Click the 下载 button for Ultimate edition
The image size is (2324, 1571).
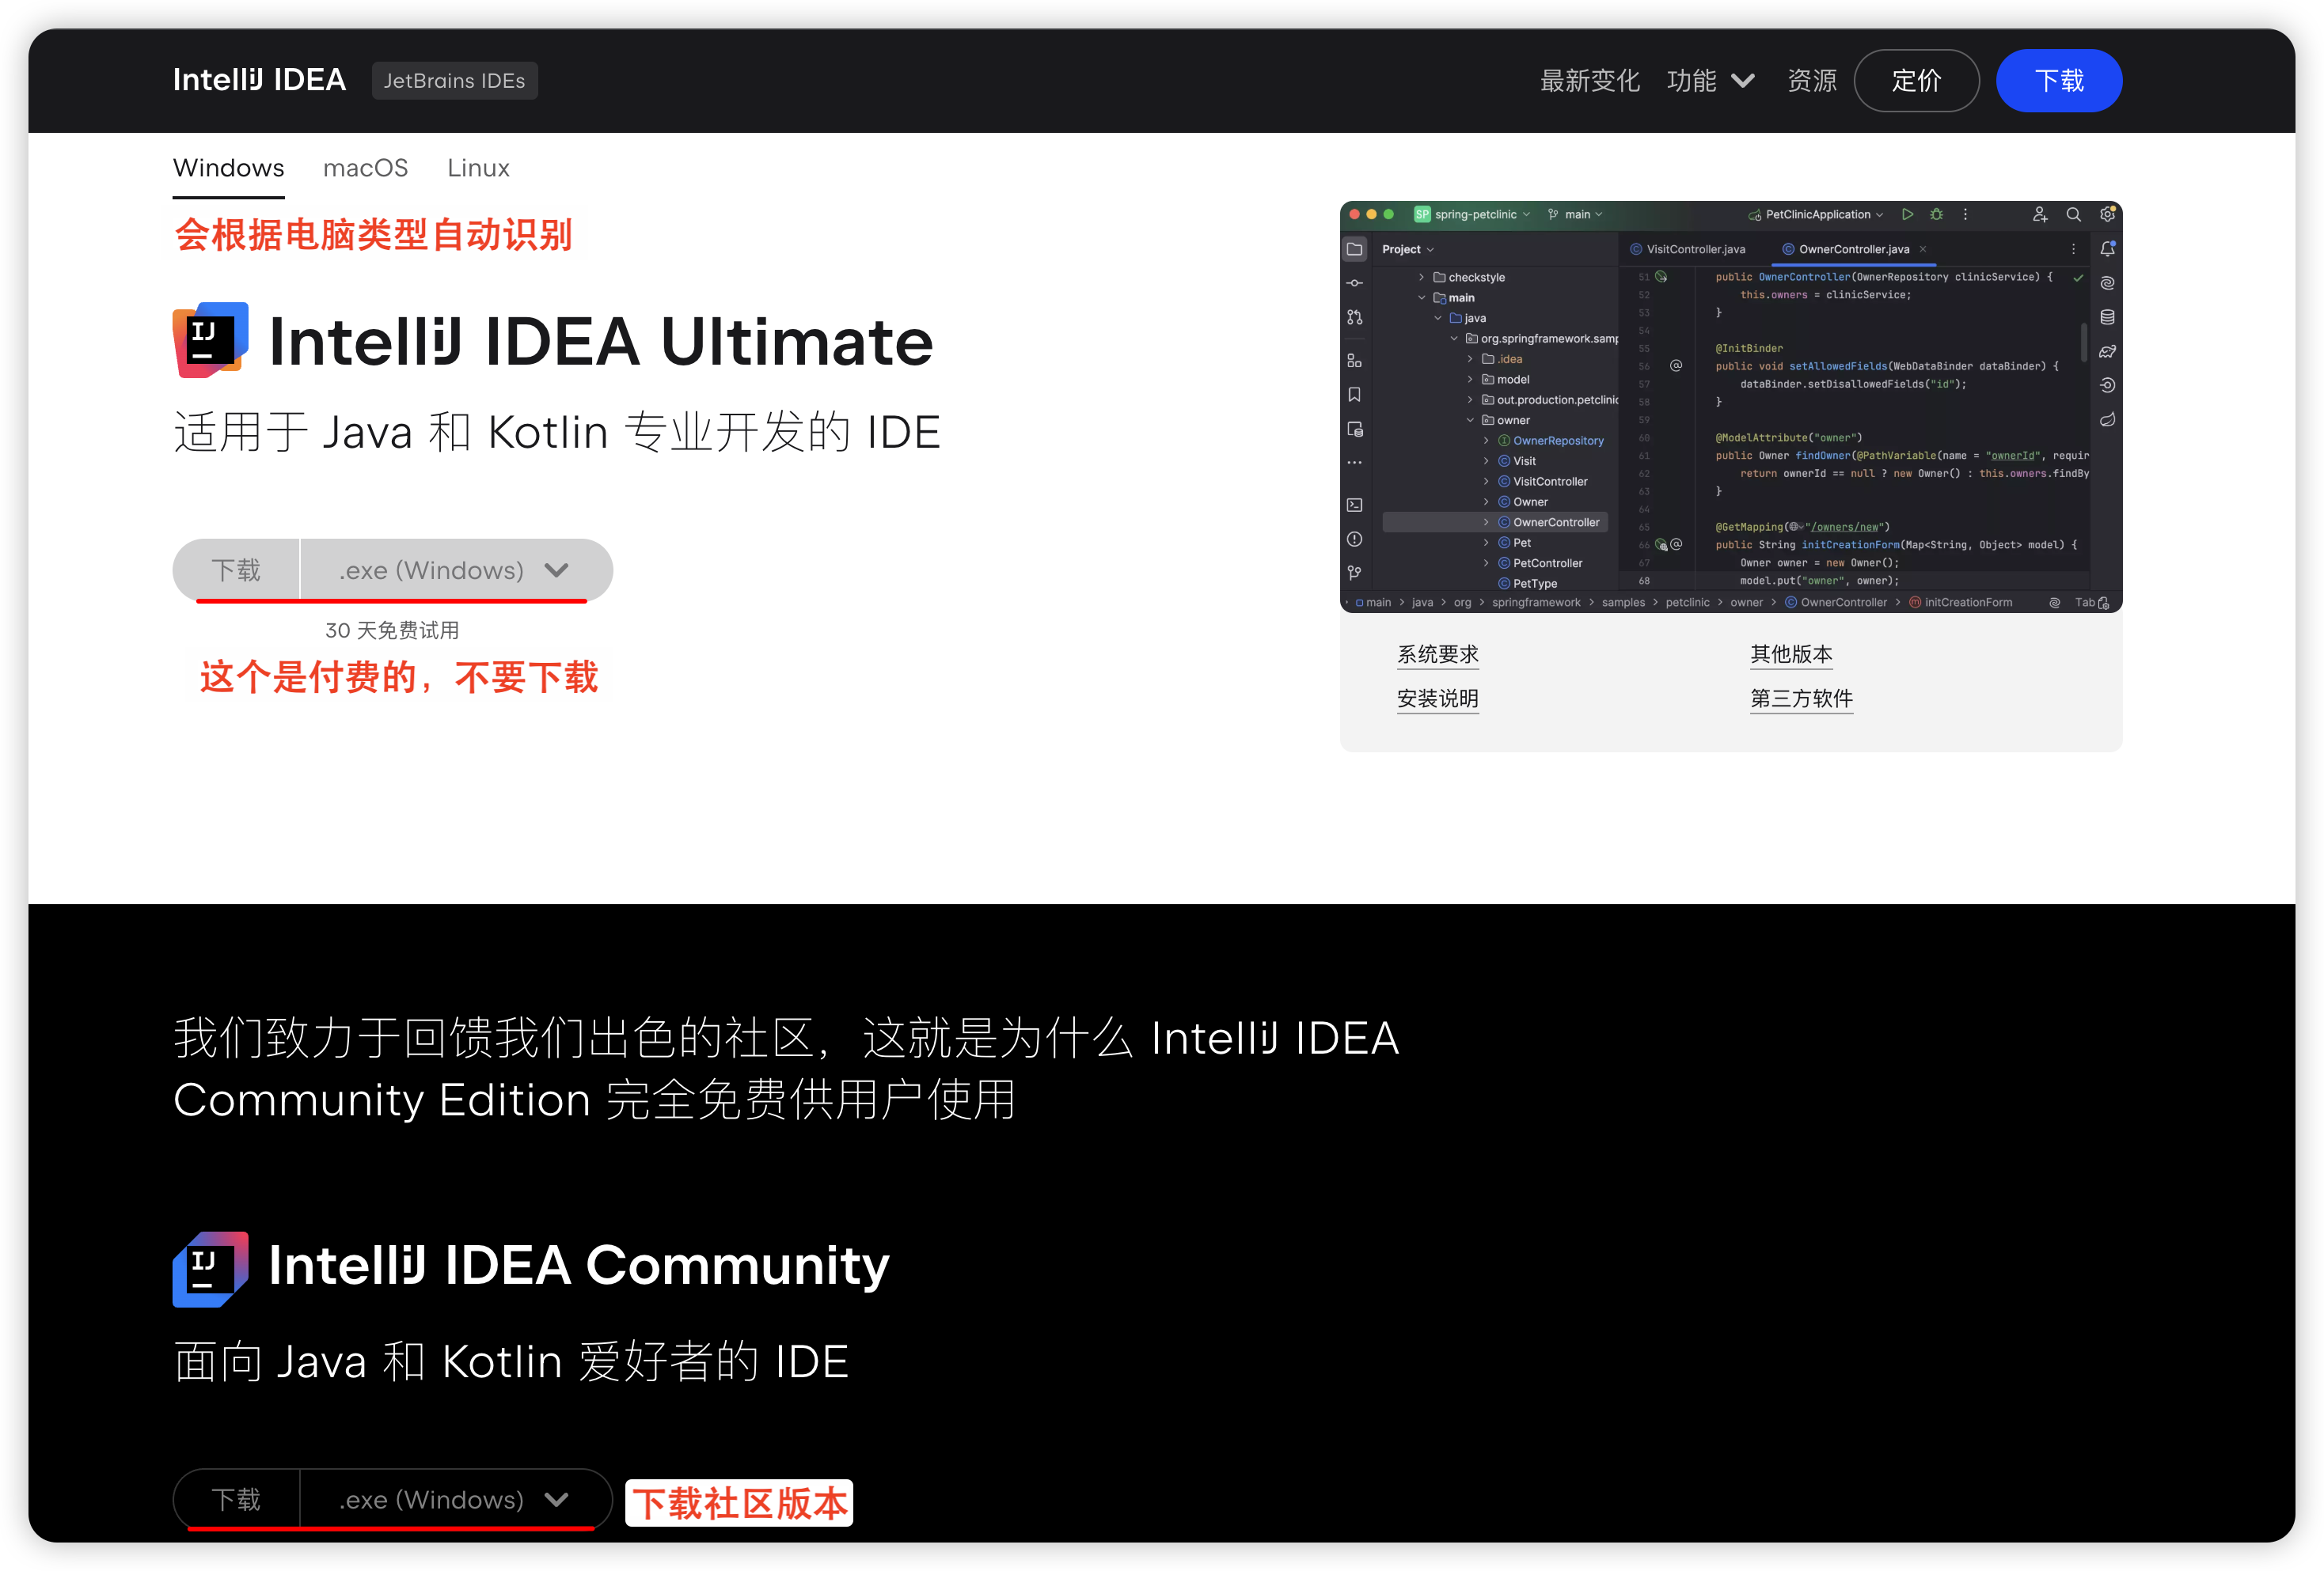236,570
